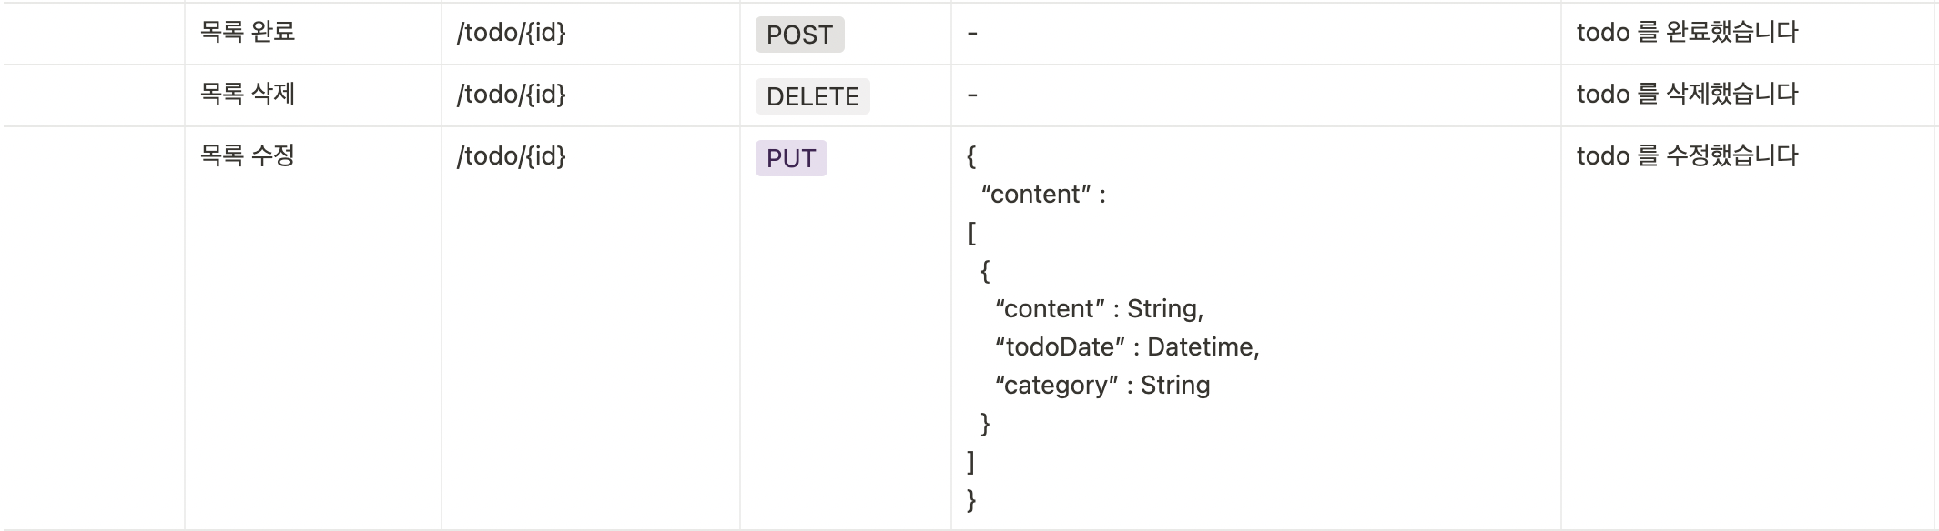The height and width of the screenshot is (531, 1939).
Task: Click the final closing curly brace
Action: (x=971, y=499)
